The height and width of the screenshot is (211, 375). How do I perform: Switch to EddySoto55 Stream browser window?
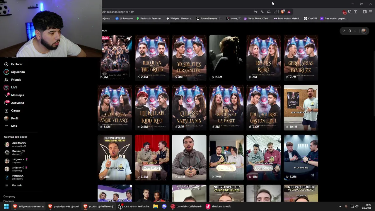point(28,206)
